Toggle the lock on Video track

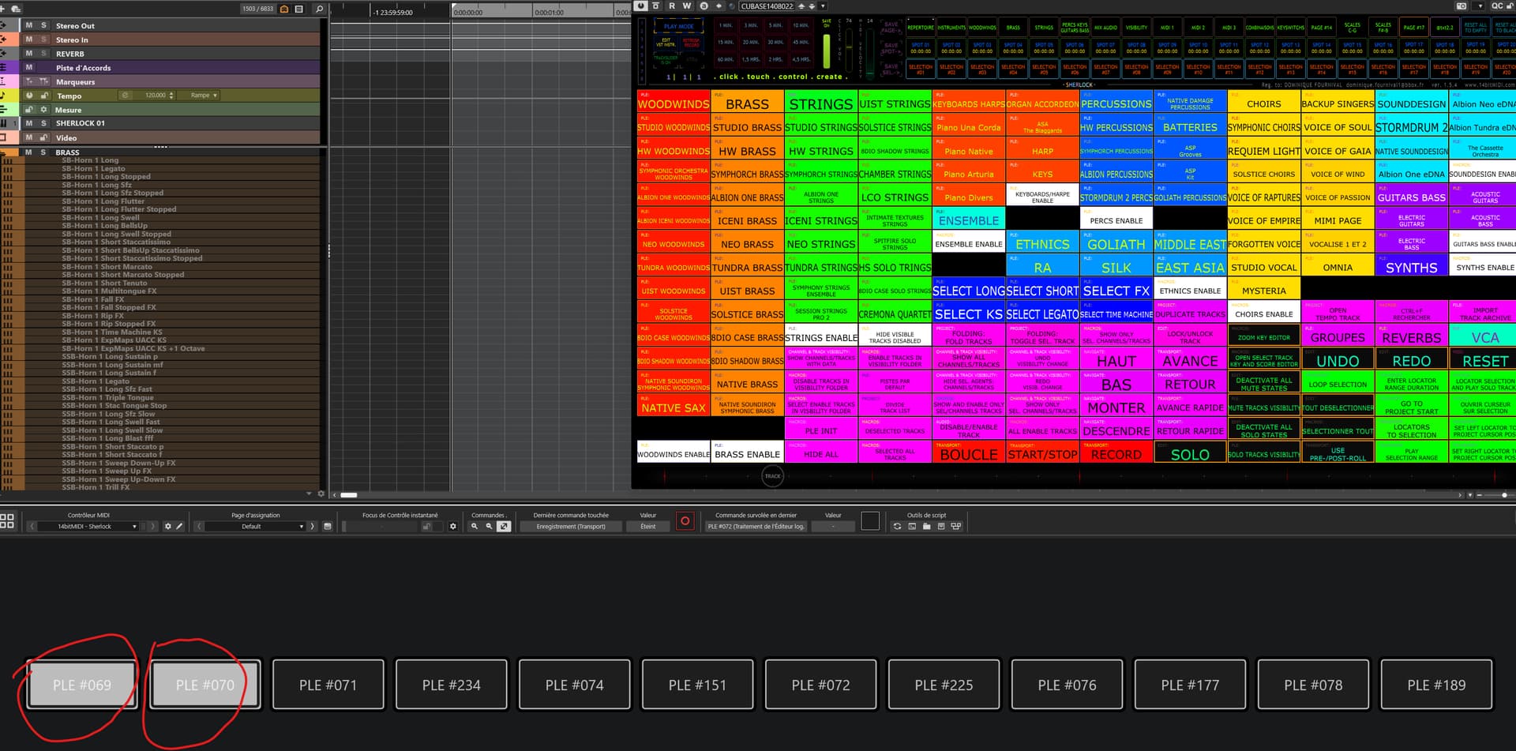tap(43, 137)
